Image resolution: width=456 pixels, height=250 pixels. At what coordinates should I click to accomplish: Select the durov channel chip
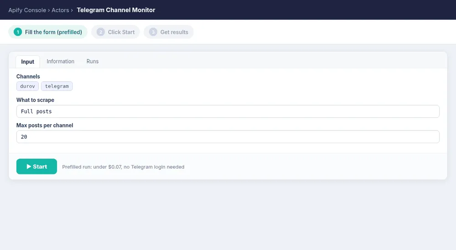[x=28, y=86]
